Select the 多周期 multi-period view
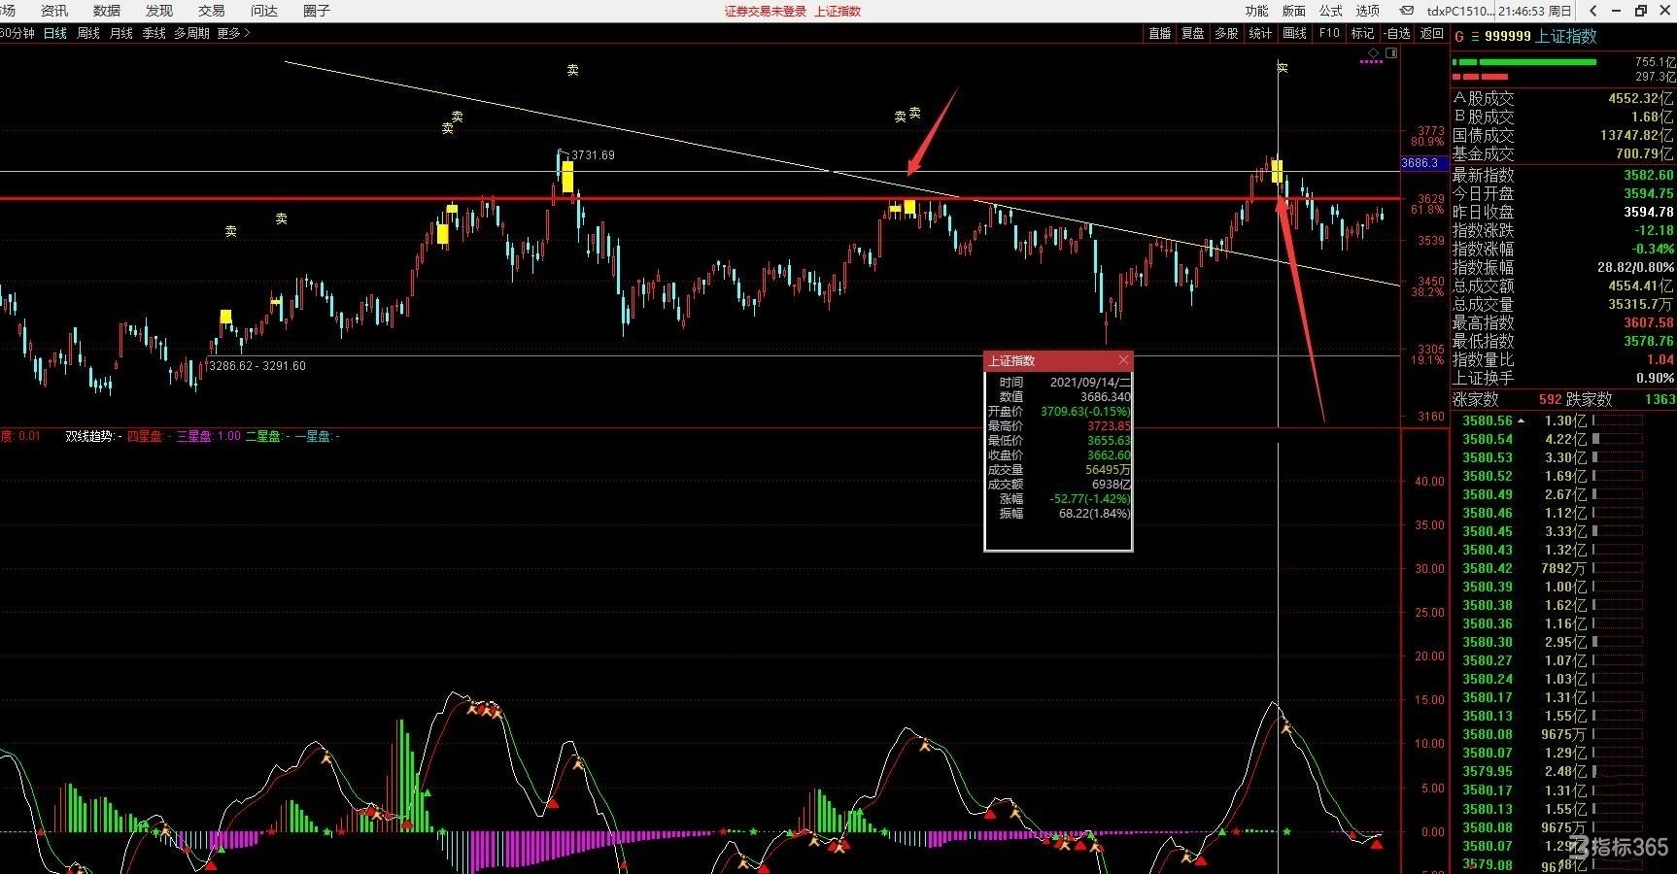1677x874 pixels. (x=191, y=33)
